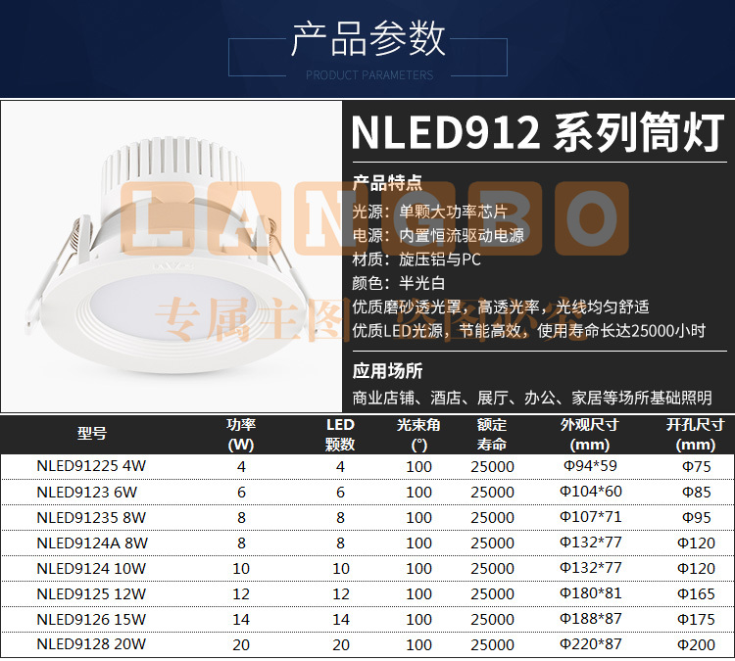The height and width of the screenshot is (661, 735).
Task: Click the line starting '优质LED光源'
Action: click(x=529, y=331)
